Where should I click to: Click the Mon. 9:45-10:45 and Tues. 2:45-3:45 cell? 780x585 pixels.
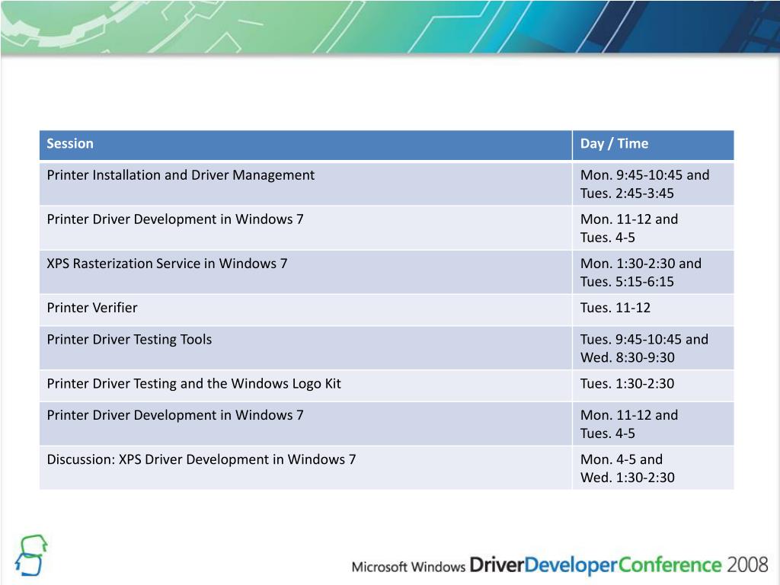pos(653,184)
